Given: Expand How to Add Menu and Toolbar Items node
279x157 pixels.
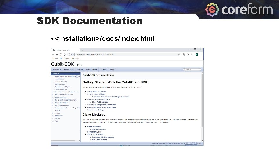Looking at the screenshot, I should click(x=53, y=92).
